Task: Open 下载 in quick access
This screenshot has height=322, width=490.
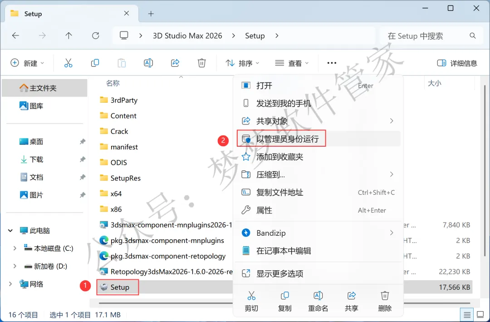Action: click(x=44, y=159)
